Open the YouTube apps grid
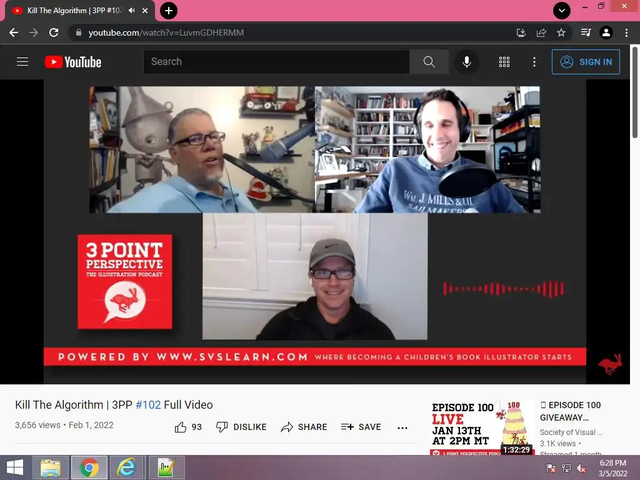 pos(504,62)
